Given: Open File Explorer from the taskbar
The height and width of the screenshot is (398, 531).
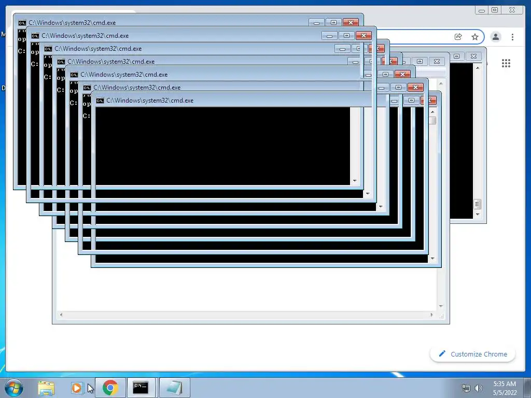Looking at the screenshot, I should (x=46, y=388).
